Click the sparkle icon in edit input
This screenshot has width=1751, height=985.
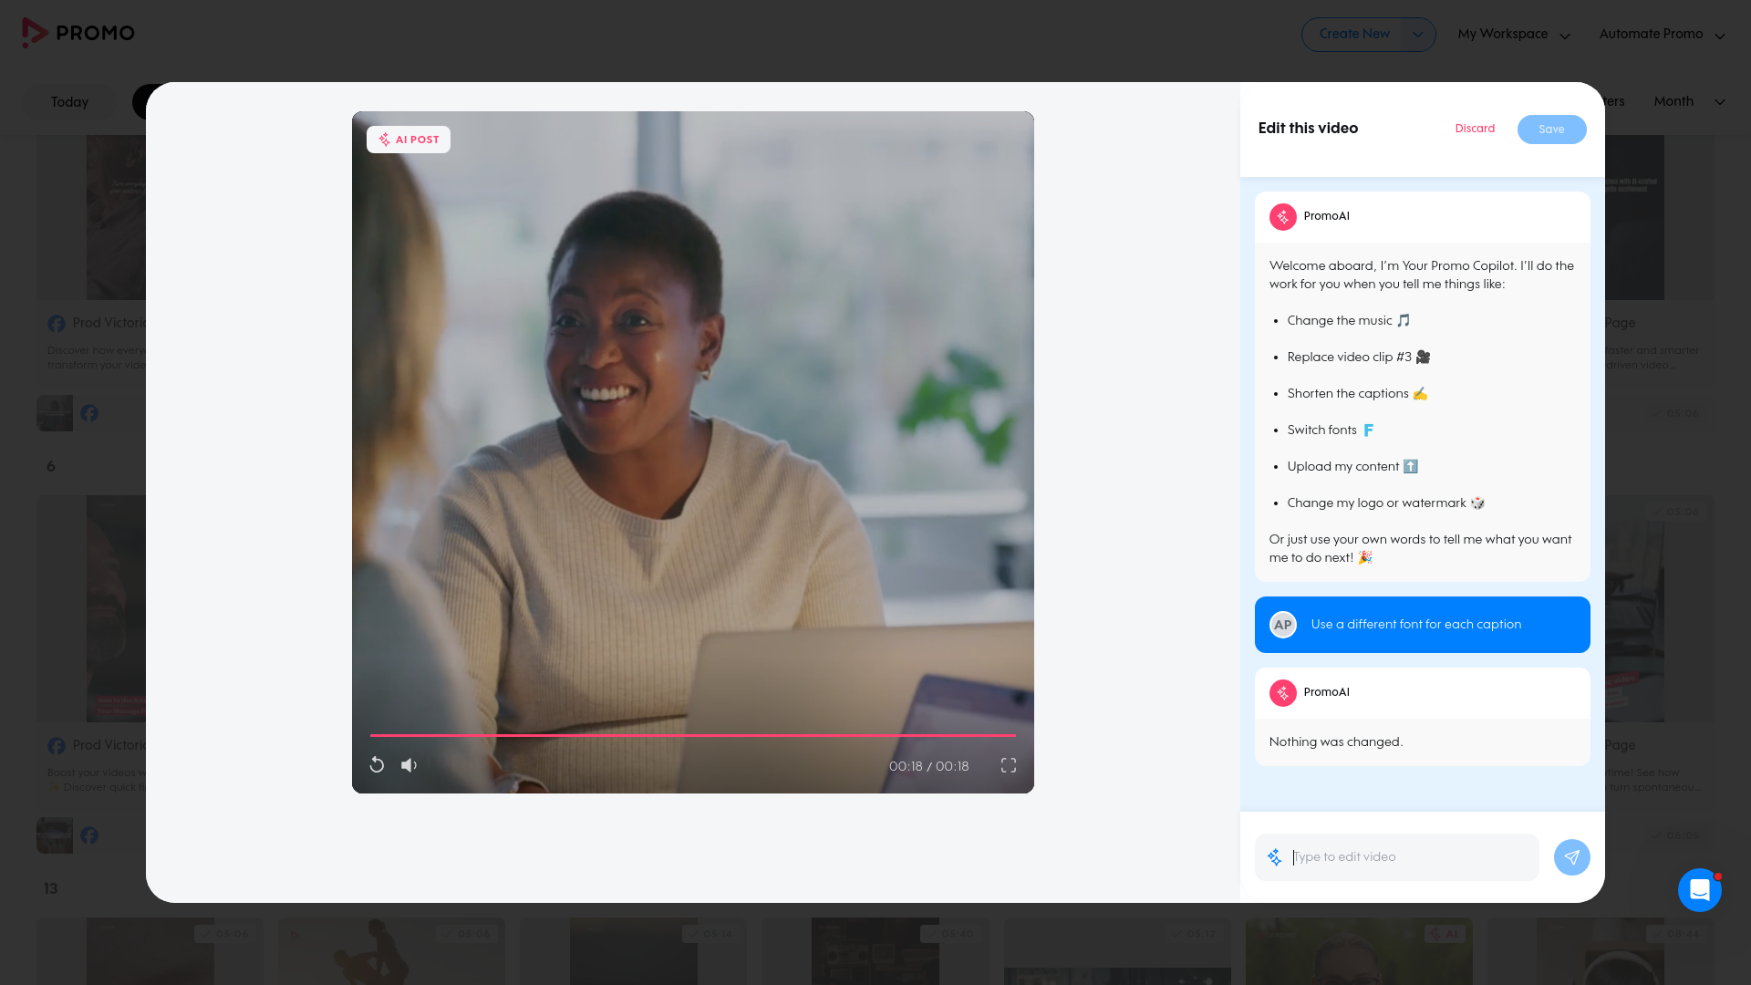(1275, 857)
